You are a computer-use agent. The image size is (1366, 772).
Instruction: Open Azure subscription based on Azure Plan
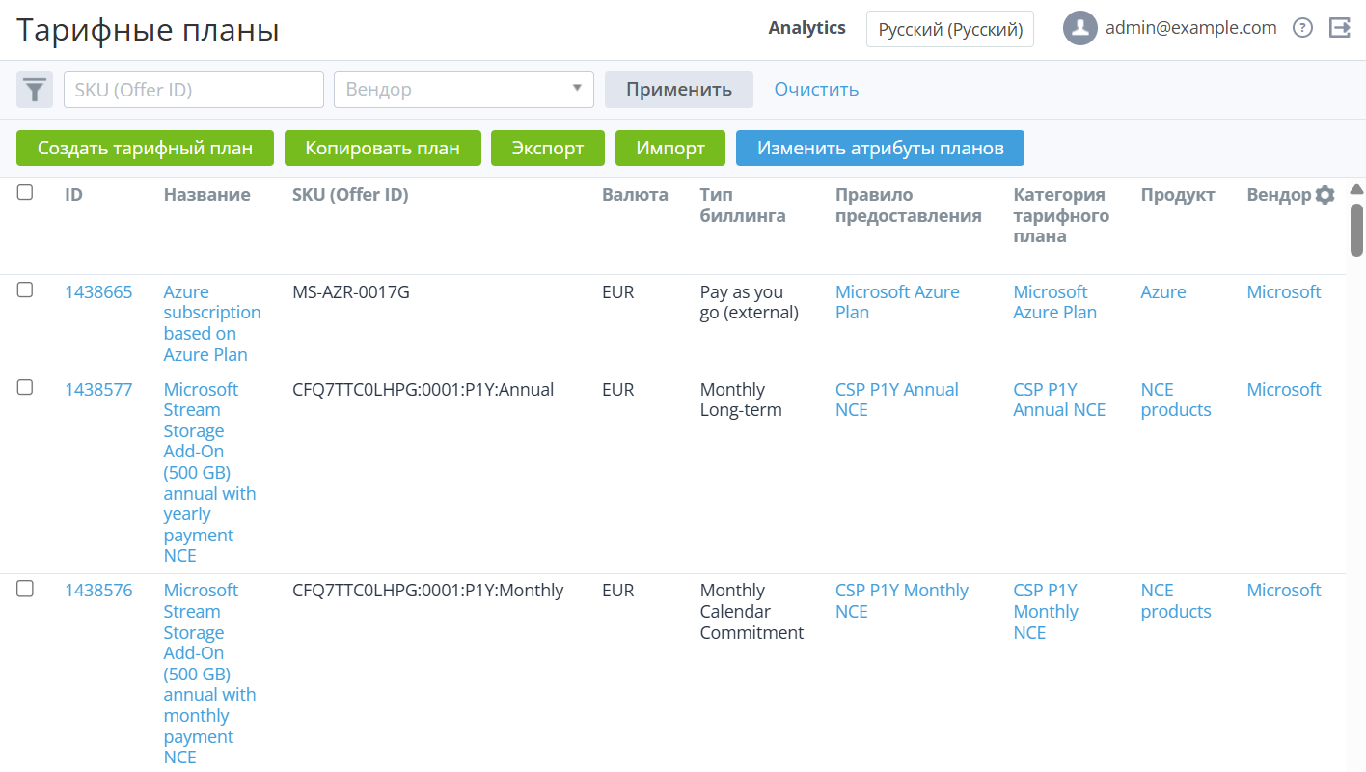(212, 323)
